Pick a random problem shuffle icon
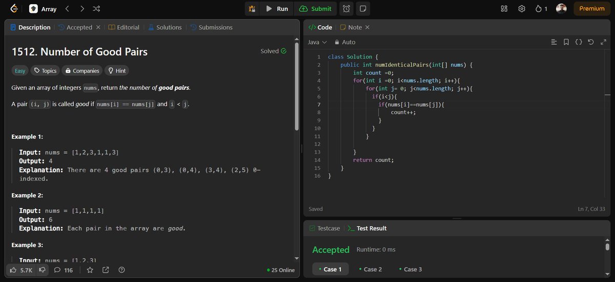 pos(96,9)
